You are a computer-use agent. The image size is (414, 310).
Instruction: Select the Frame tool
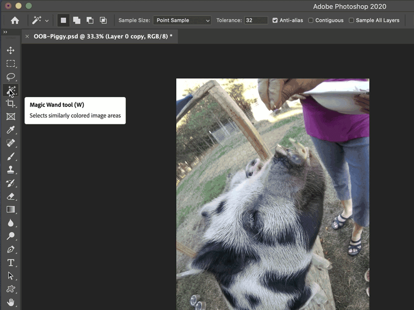click(11, 117)
